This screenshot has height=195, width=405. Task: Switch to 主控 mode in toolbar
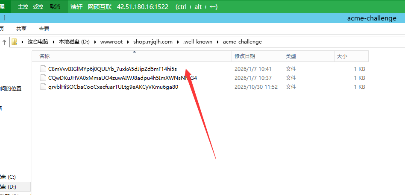click(23, 7)
